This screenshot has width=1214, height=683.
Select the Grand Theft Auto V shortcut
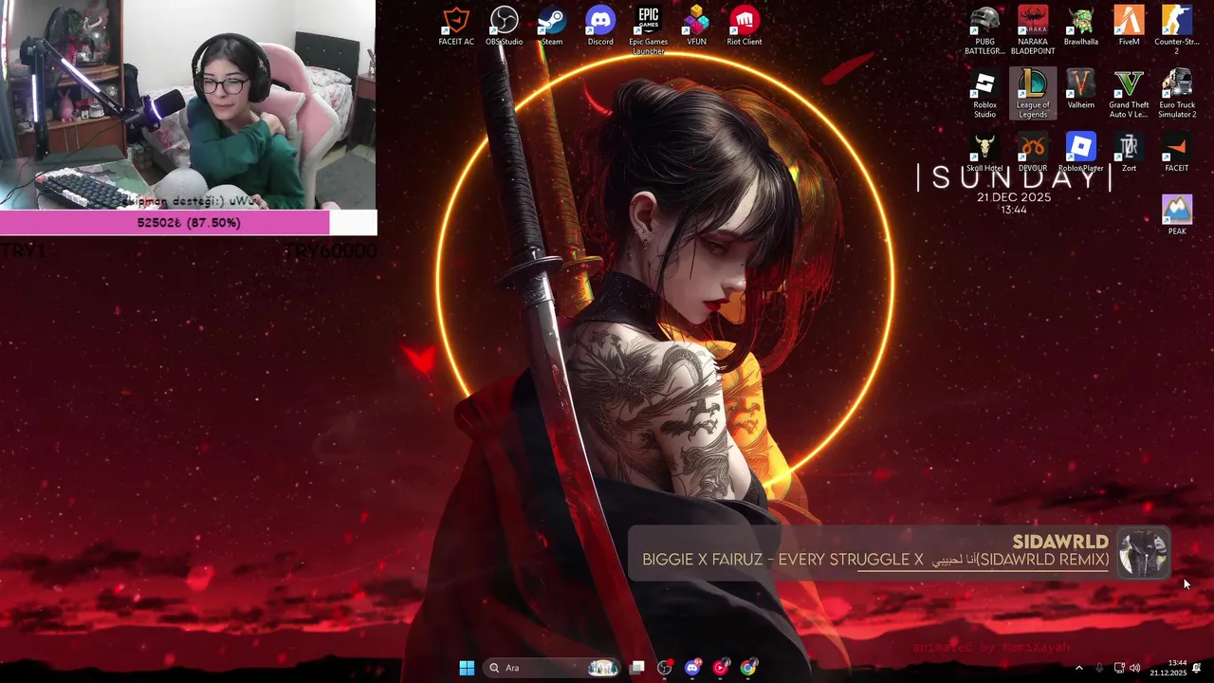point(1129,94)
